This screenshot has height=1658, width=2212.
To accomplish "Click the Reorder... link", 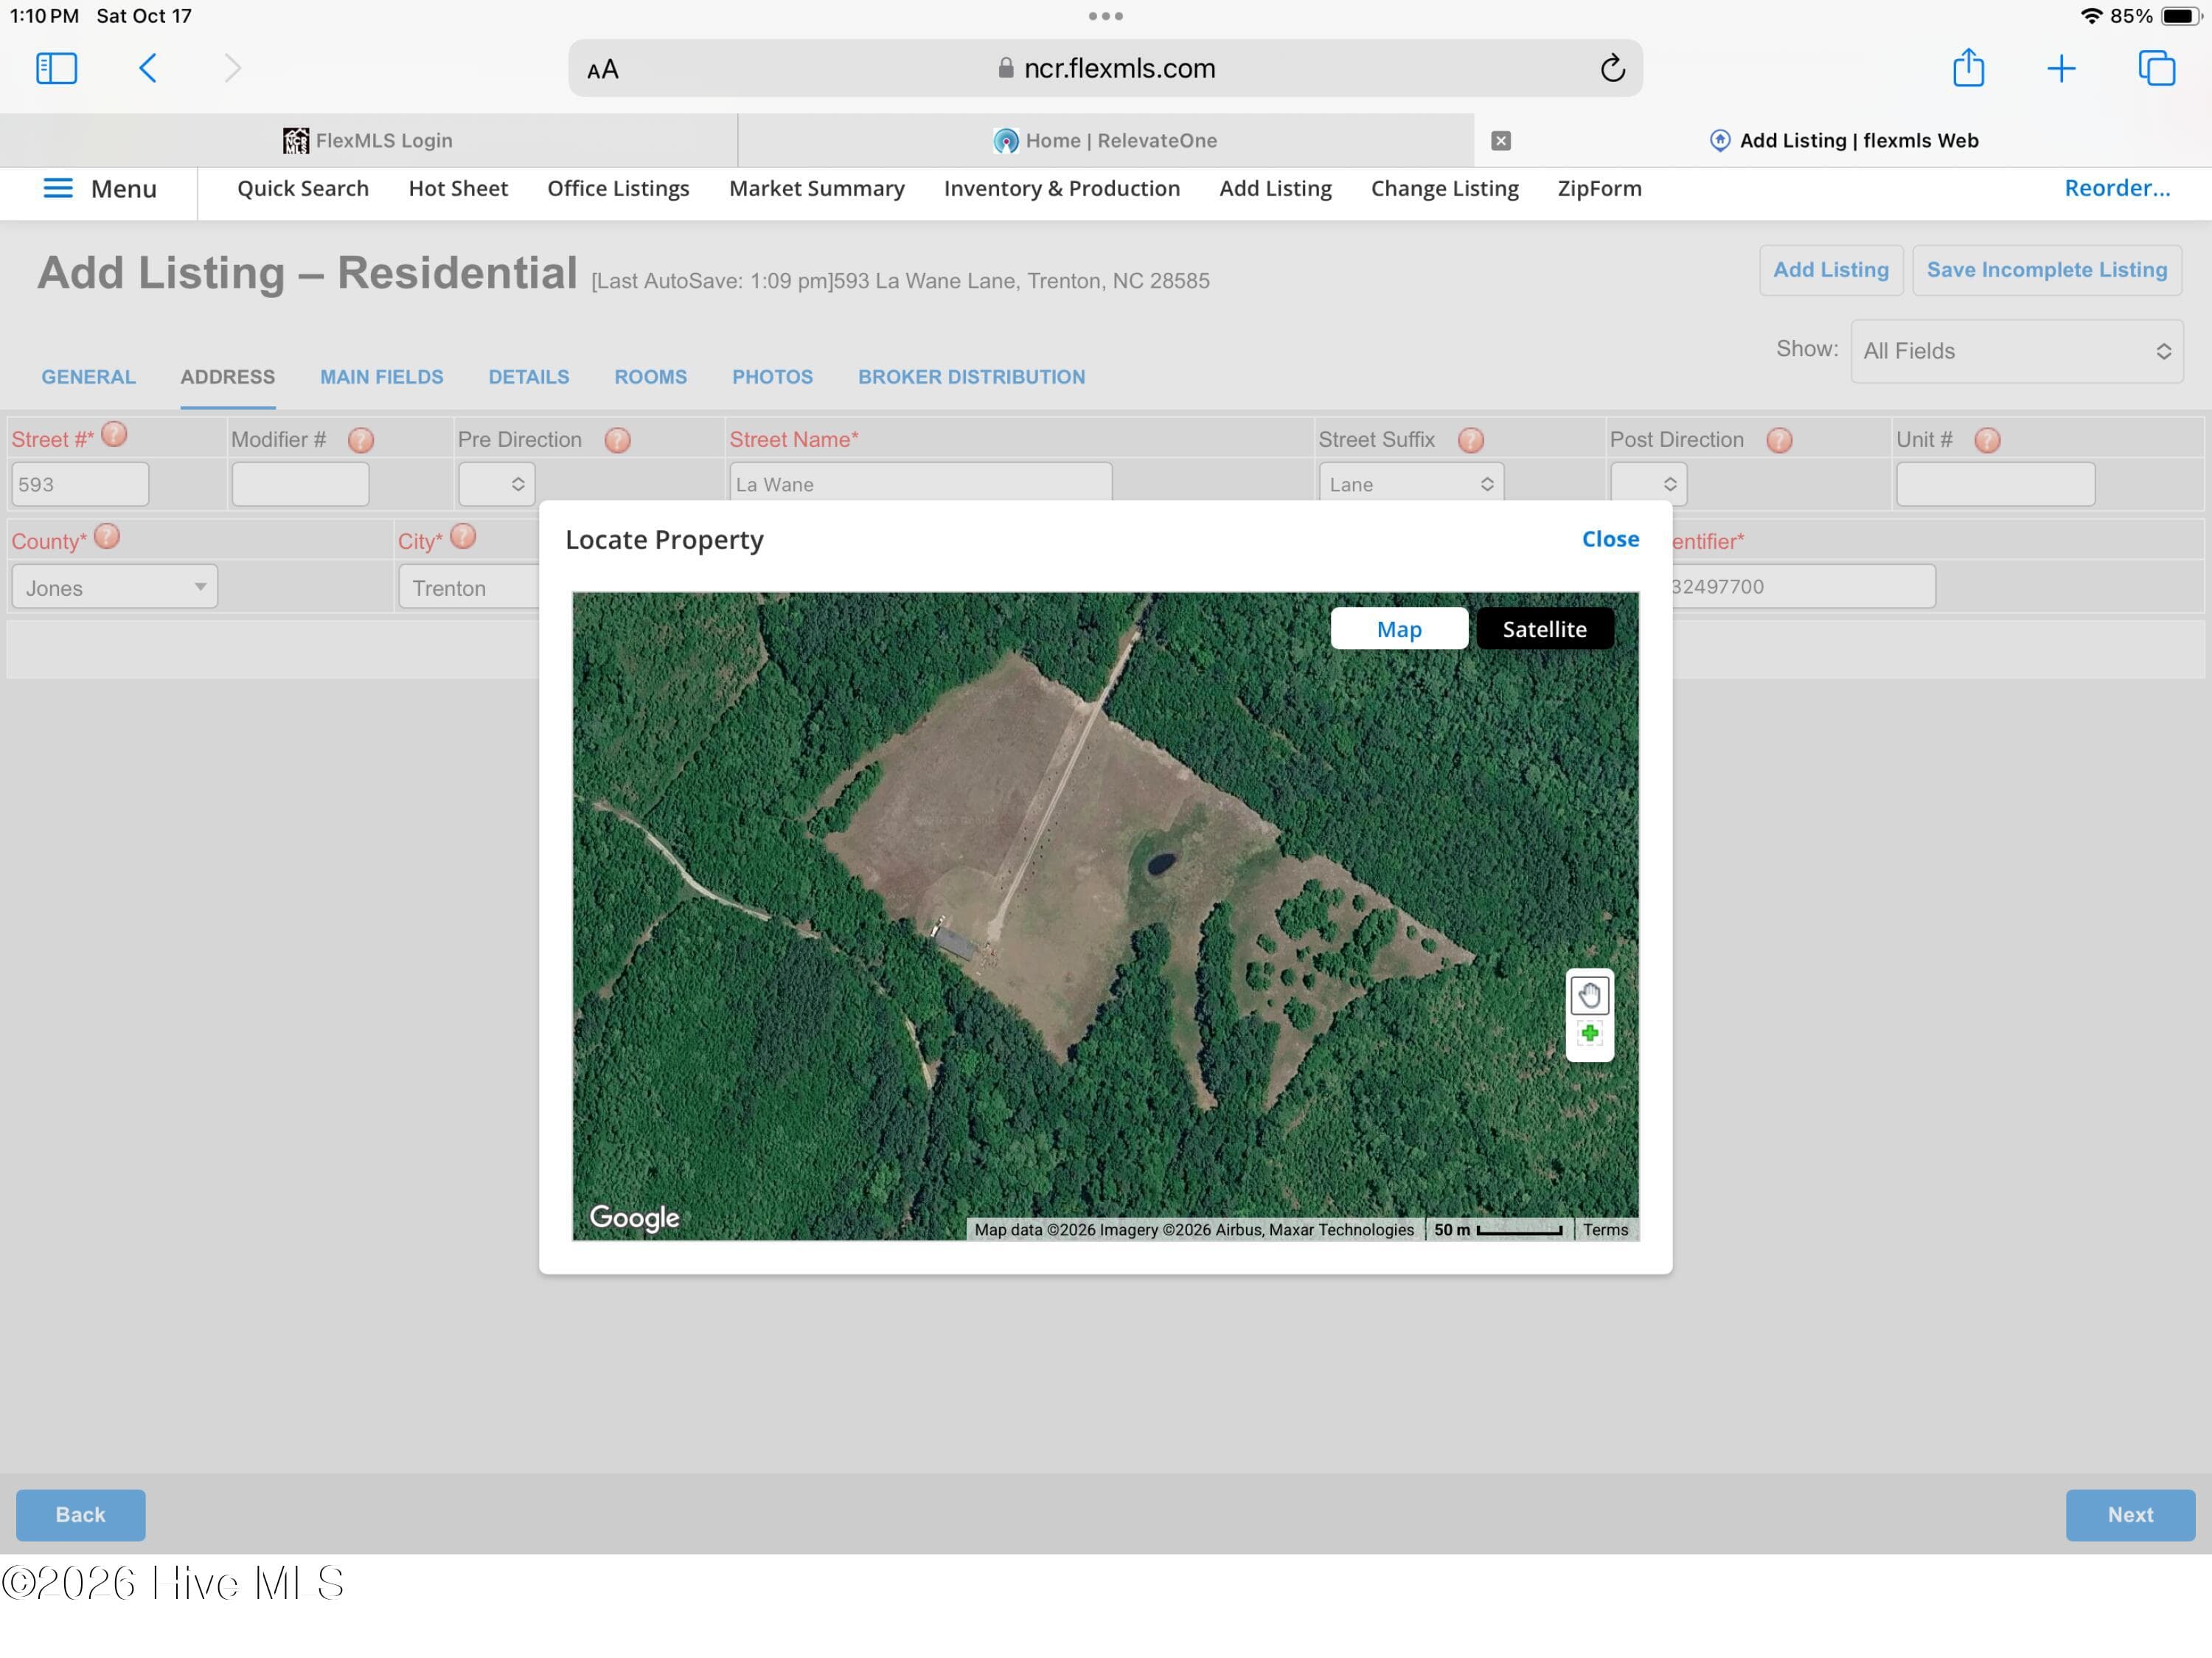I will click(x=2117, y=188).
